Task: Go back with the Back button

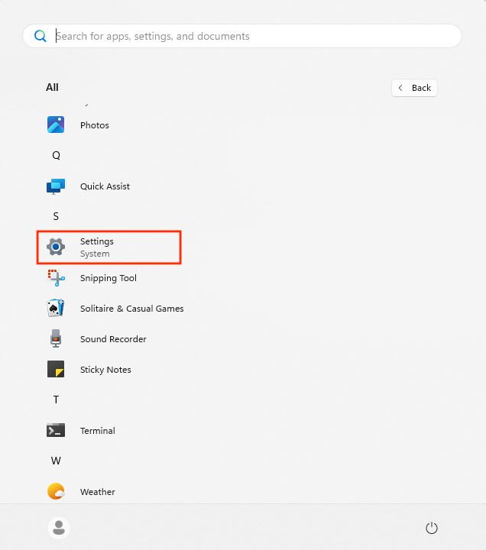Action: (x=414, y=88)
